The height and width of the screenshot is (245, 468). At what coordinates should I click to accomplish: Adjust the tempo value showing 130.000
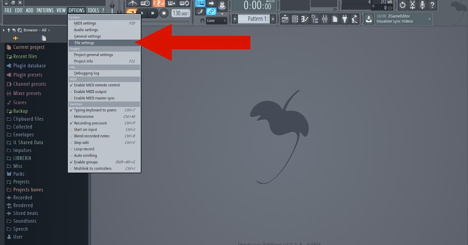(180, 12)
